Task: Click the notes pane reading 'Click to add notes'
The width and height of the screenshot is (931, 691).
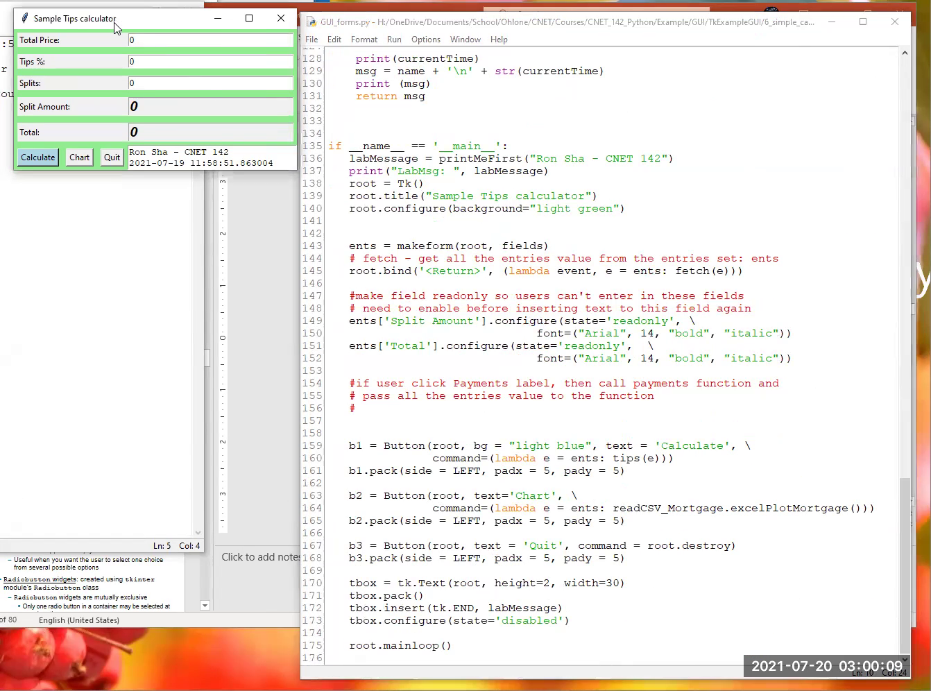Action: click(x=259, y=557)
